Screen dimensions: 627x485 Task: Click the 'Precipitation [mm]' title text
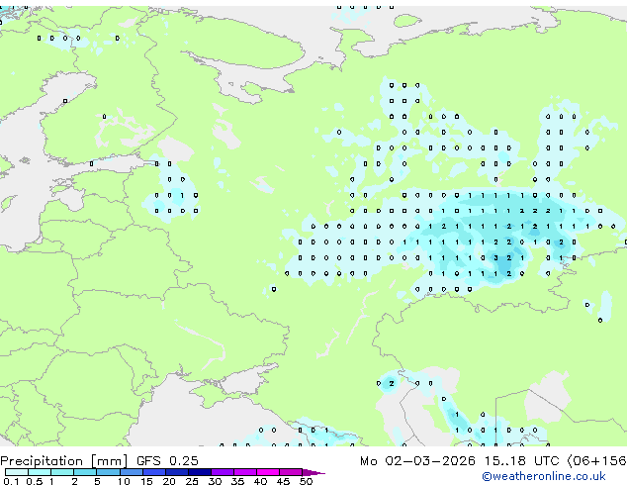[64, 461]
